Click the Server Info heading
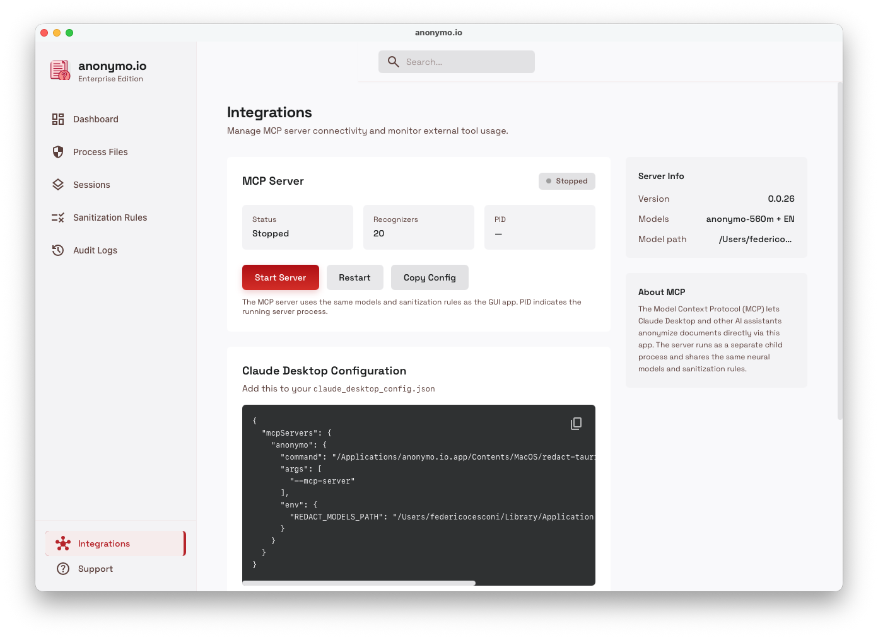This screenshot has width=878, height=638. click(x=661, y=176)
